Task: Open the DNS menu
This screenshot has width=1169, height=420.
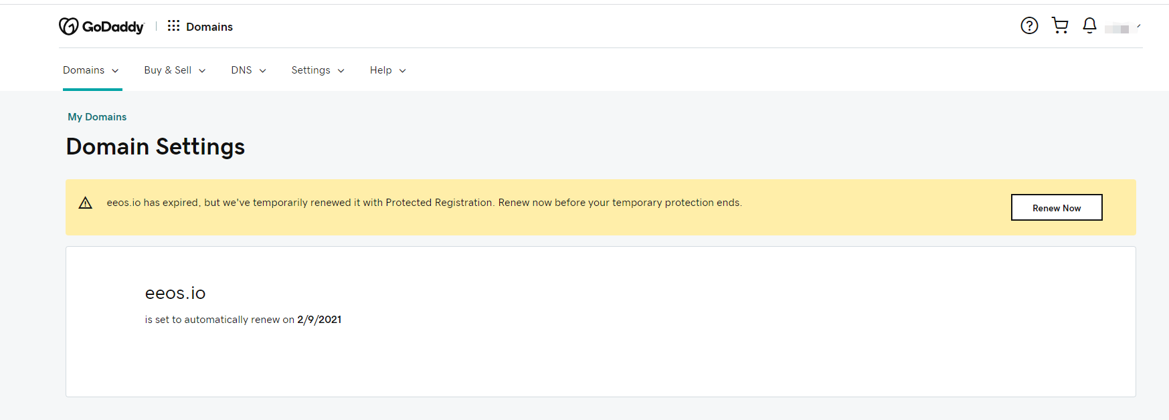Action: [249, 70]
